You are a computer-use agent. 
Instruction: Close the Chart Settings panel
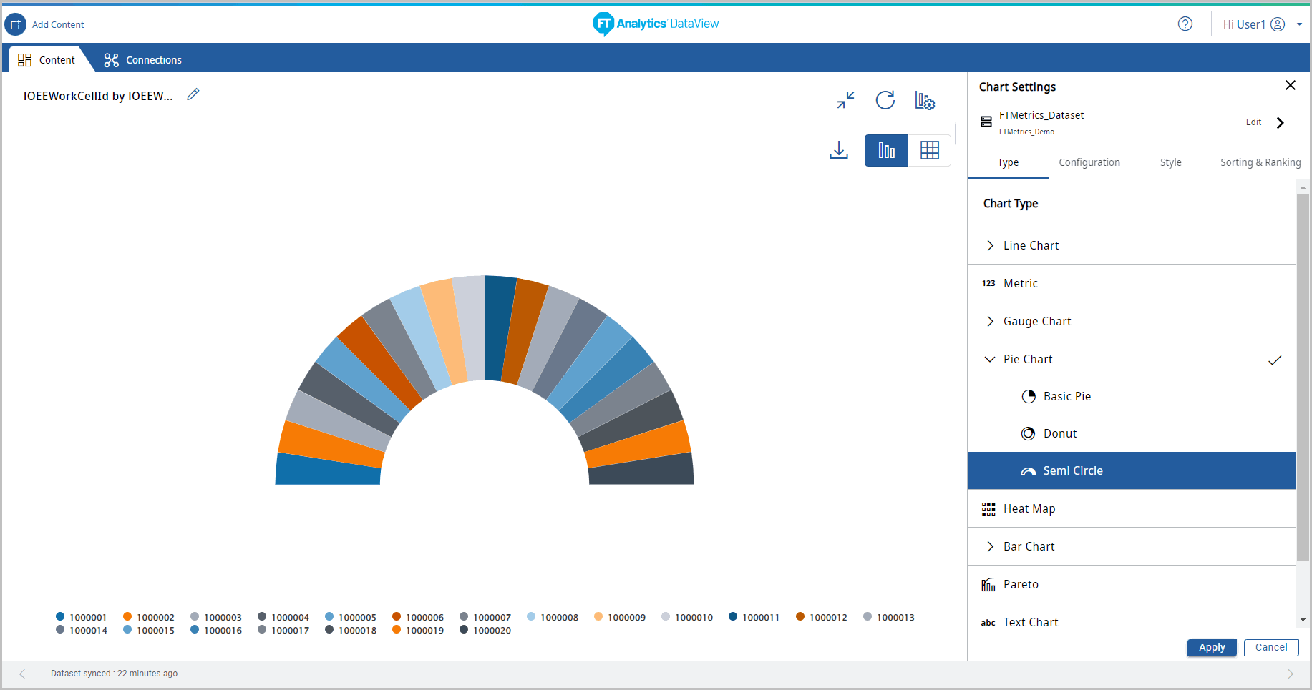coord(1290,86)
